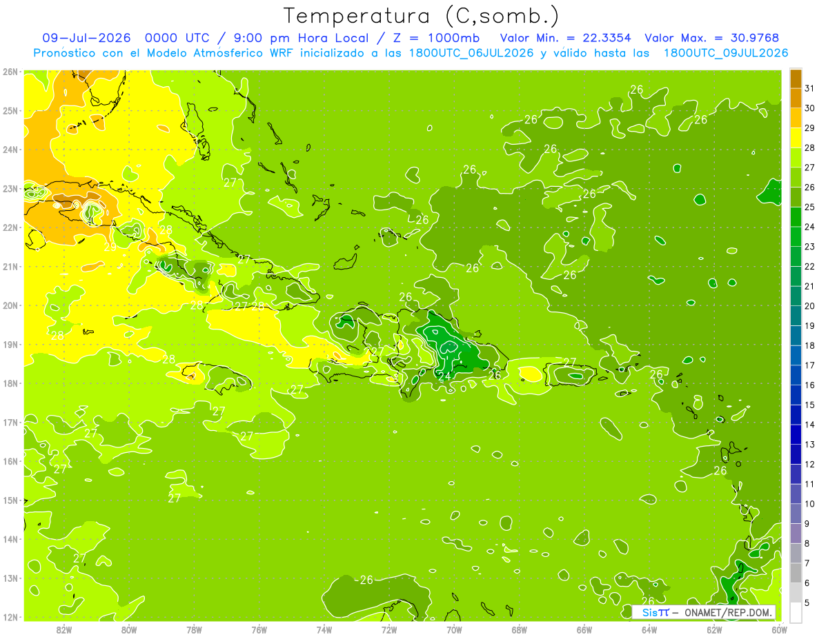Click the yellow warm spot west of Puerto Rico
This screenshot has height=639, width=828.
tap(529, 374)
